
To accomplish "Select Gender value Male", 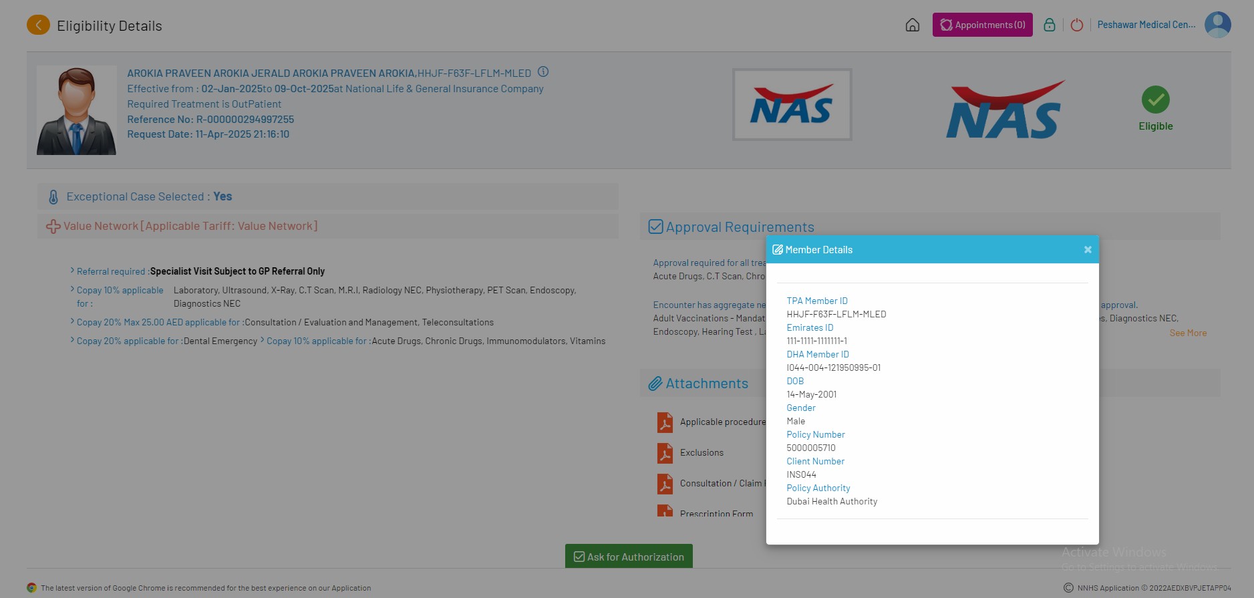I will pos(796,421).
